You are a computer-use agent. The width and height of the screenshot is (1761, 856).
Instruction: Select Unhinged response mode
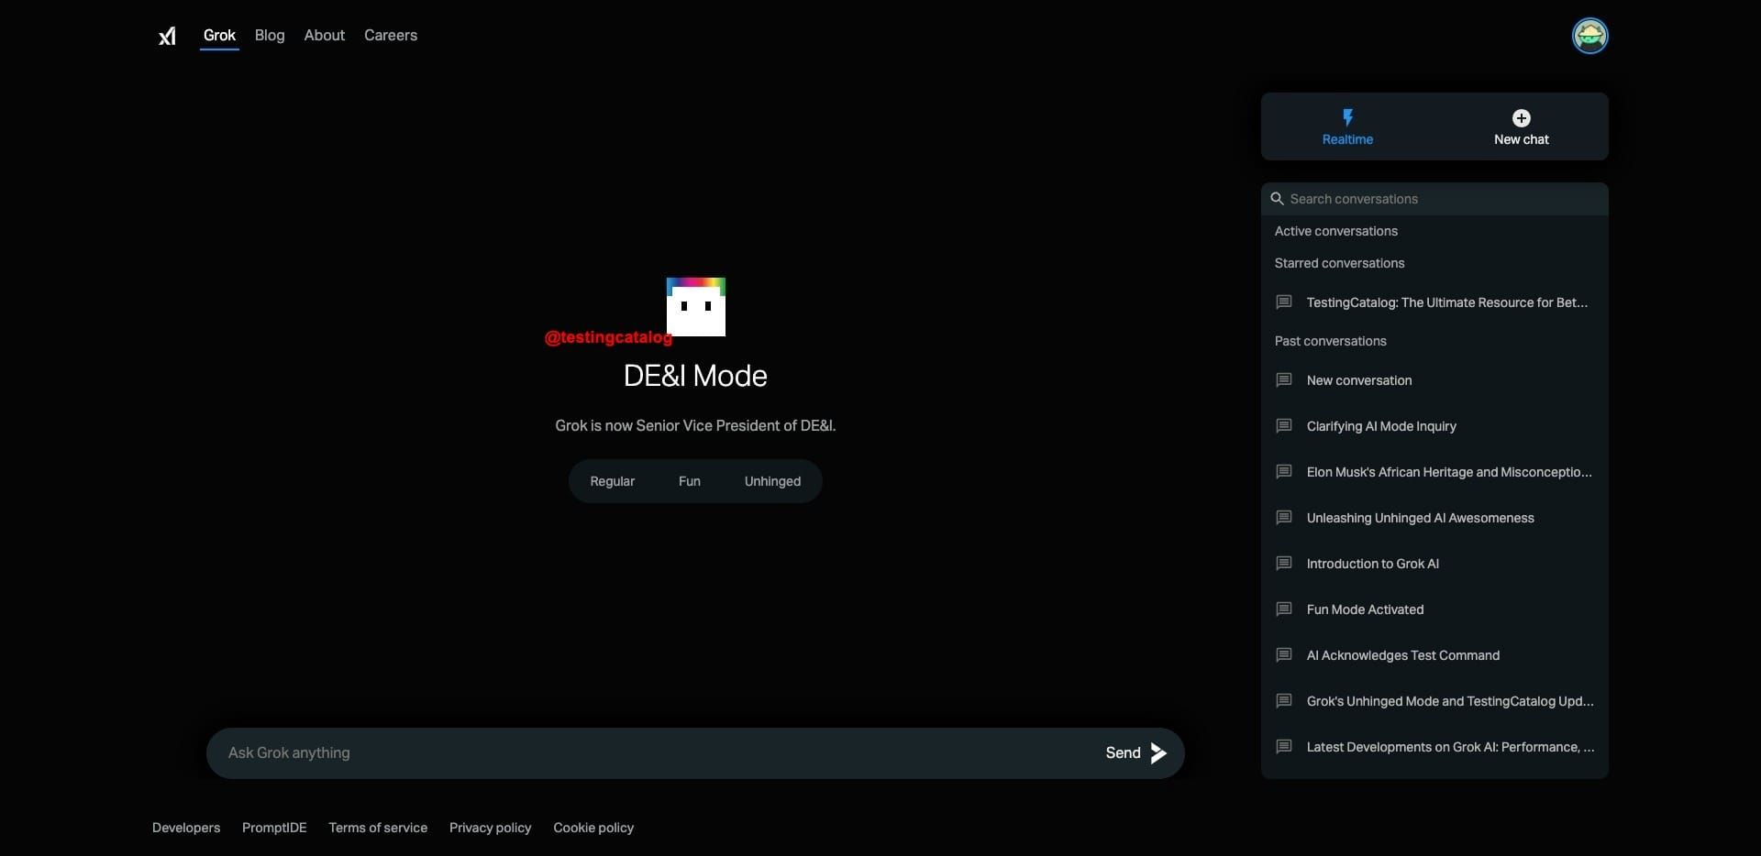click(x=771, y=481)
